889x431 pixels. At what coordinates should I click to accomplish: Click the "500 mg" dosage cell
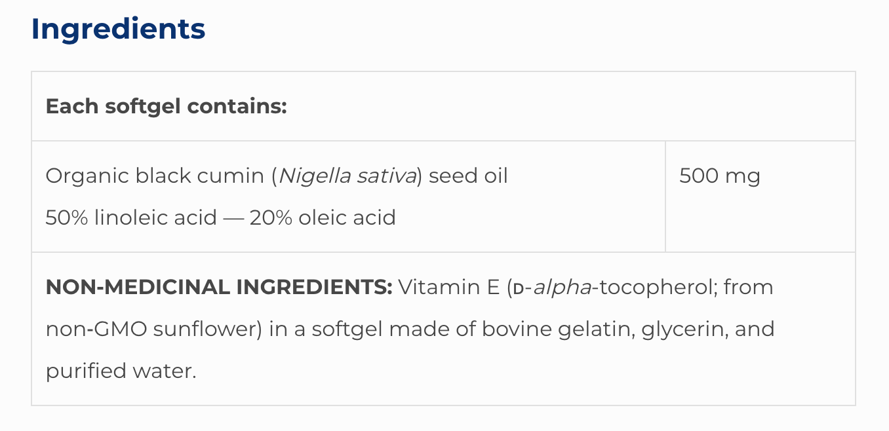pos(719,176)
